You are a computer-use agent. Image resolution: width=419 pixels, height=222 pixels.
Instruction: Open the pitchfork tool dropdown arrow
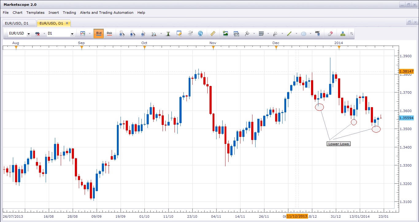click(x=254, y=34)
